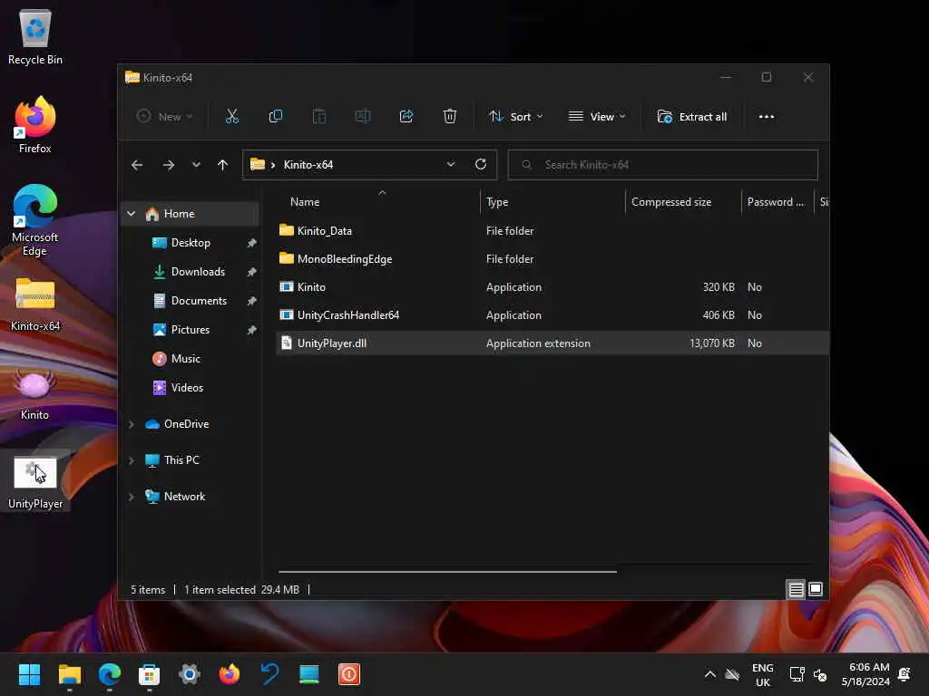
Task: Click Extract all button
Action: [x=691, y=117]
